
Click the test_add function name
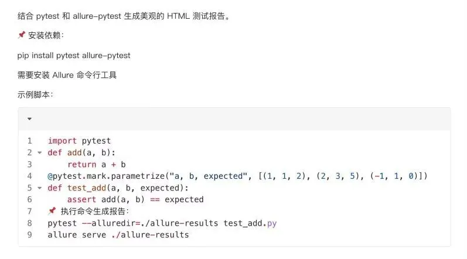(87, 188)
